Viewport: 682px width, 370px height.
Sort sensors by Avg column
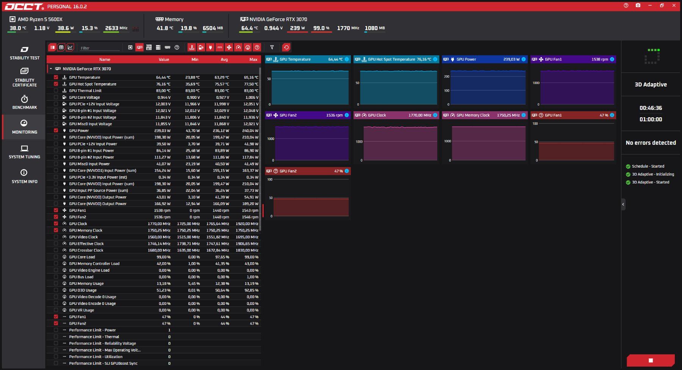coord(224,59)
